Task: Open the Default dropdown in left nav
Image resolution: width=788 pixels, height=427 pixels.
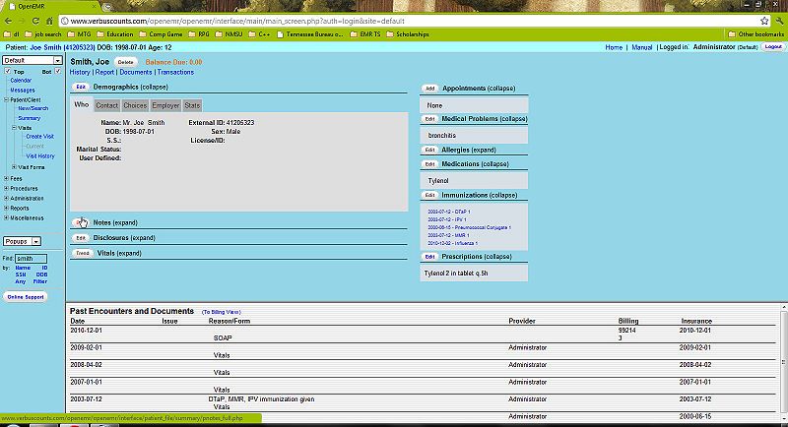Action: pos(33,60)
